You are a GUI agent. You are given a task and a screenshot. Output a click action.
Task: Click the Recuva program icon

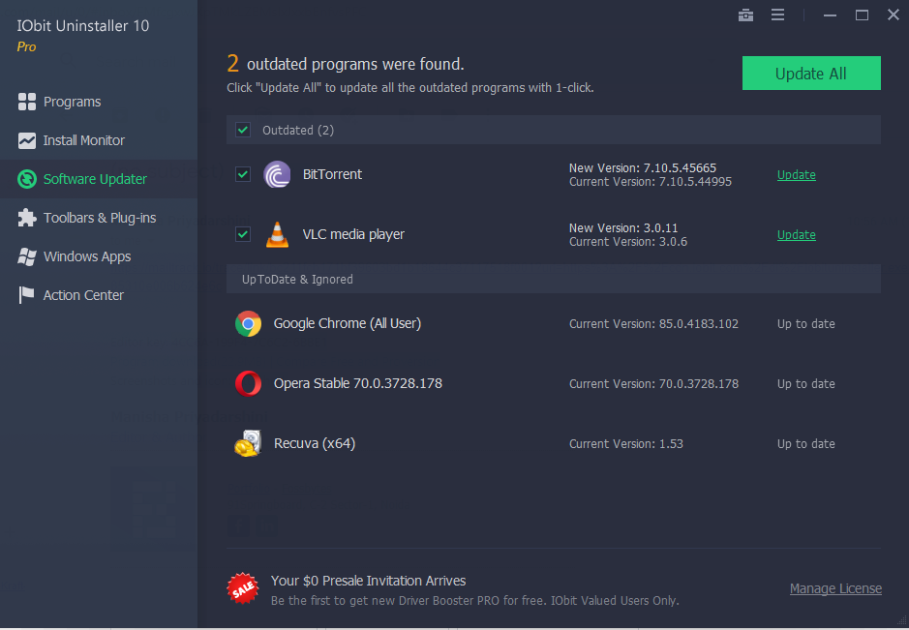(x=249, y=443)
